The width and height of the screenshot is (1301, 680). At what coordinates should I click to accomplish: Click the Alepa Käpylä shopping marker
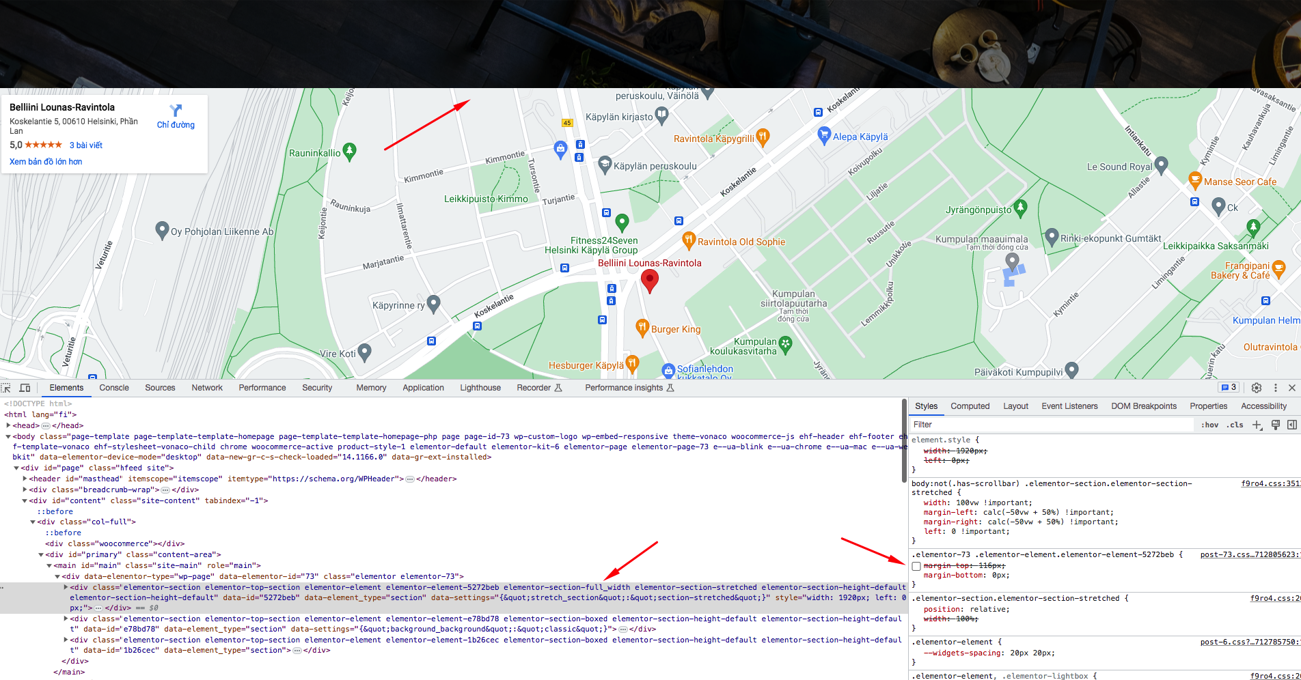[824, 136]
